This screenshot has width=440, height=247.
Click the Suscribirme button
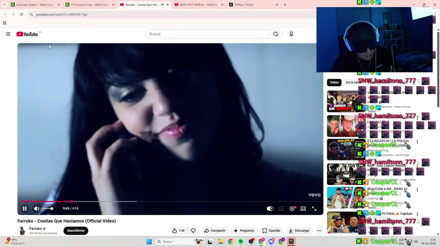(x=76, y=231)
